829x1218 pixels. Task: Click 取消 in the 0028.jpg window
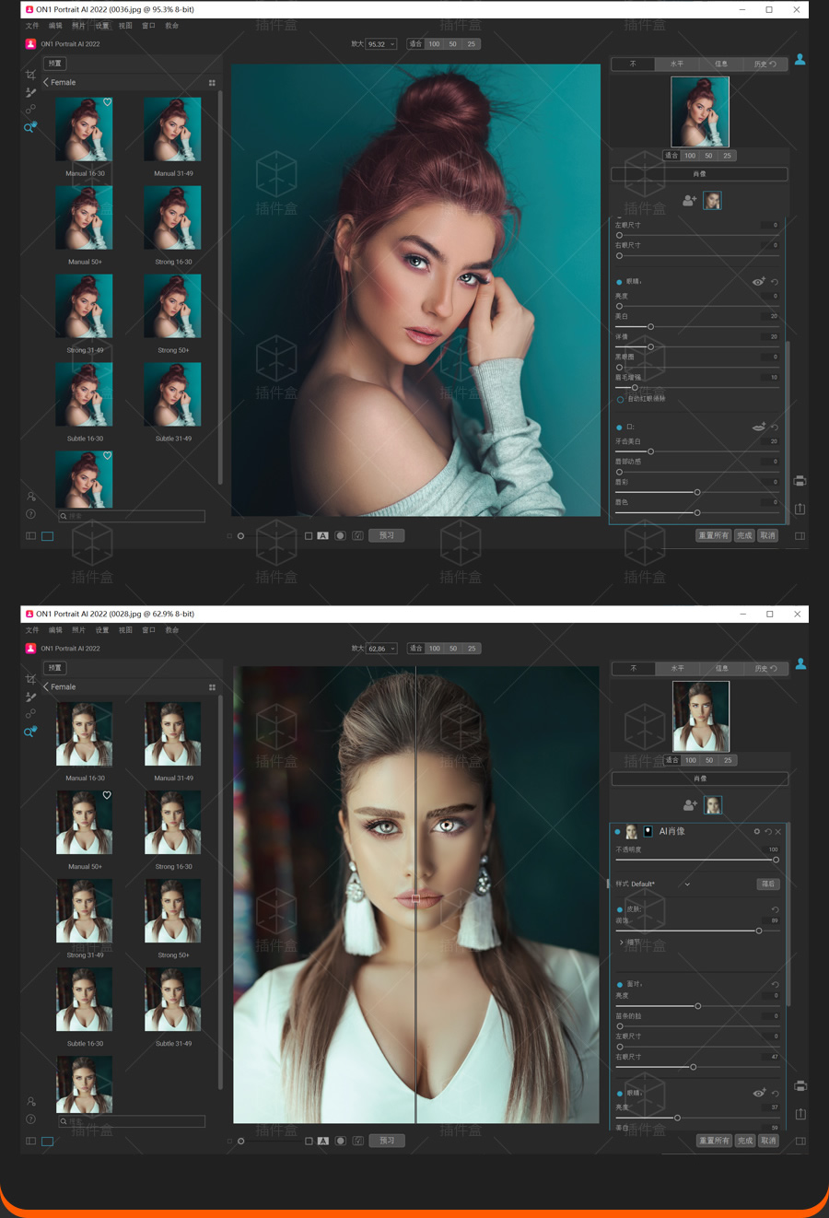click(x=767, y=1141)
